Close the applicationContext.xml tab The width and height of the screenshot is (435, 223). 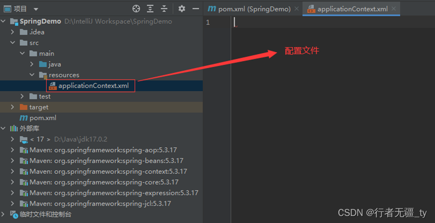394,9
